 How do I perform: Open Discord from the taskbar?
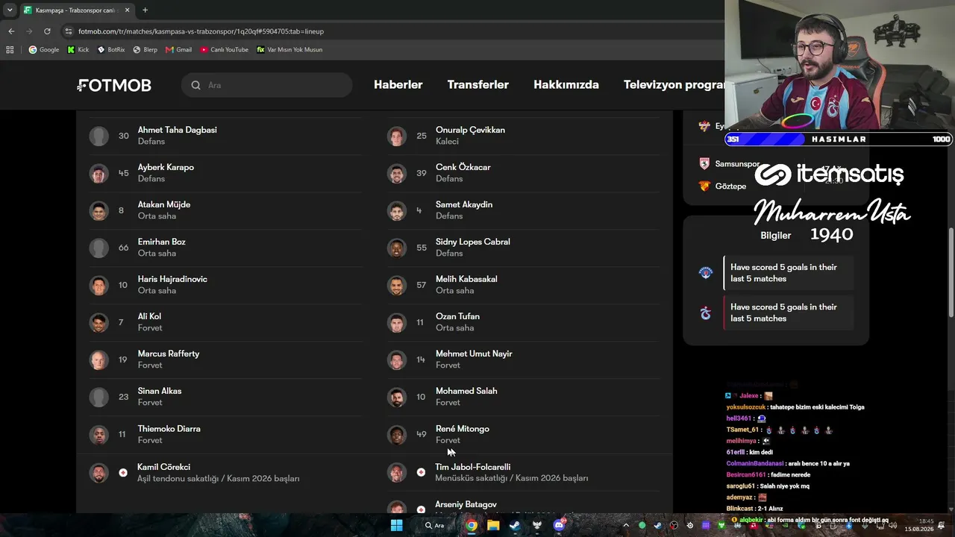559,525
